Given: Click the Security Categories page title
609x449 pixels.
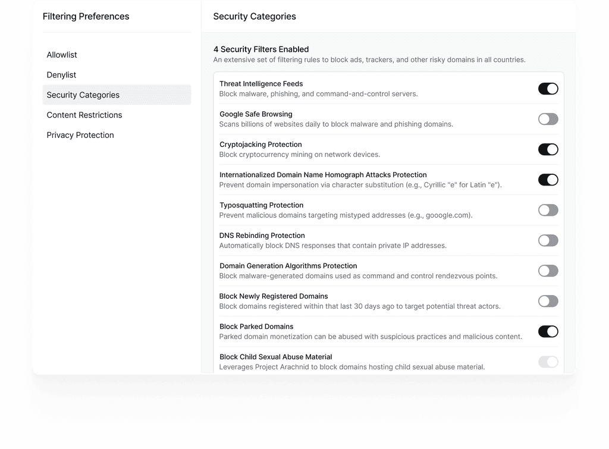Looking at the screenshot, I should coord(255,16).
